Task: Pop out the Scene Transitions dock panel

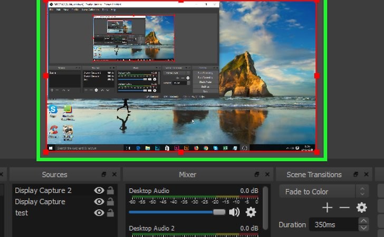Action: [x=357, y=174]
